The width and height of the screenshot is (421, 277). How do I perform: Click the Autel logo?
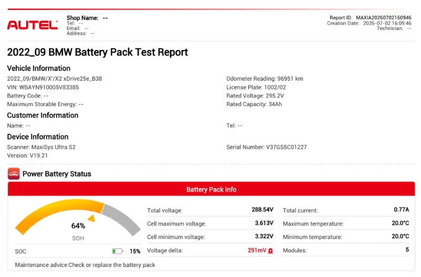point(32,25)
